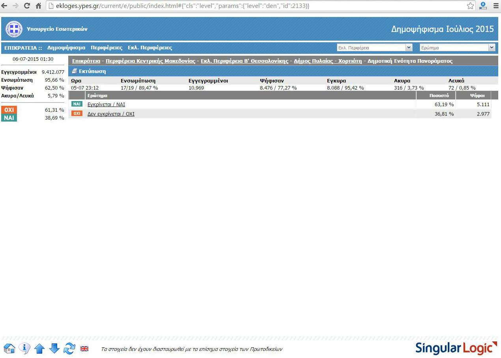Click the orange OXI badge in the results table
Image resolution: width=501 pixels, height=358 pixels.
[x=77, y=113]
